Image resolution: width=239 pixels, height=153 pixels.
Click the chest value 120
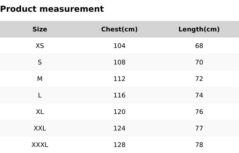click(119, 112)
